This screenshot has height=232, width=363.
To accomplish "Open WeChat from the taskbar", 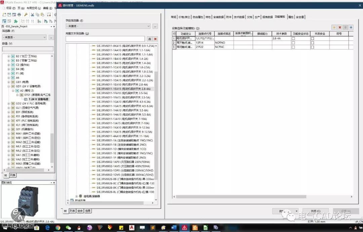I will [68, 228].
